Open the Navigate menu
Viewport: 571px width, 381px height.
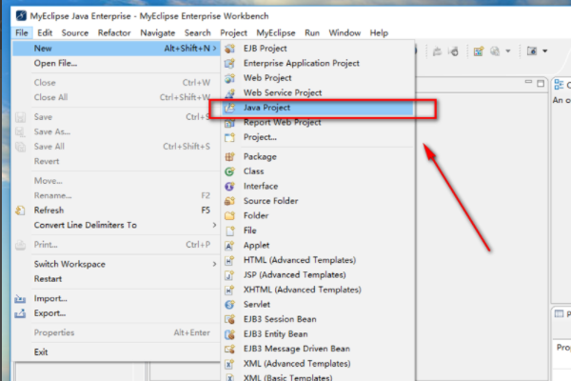tap(157, 32)
